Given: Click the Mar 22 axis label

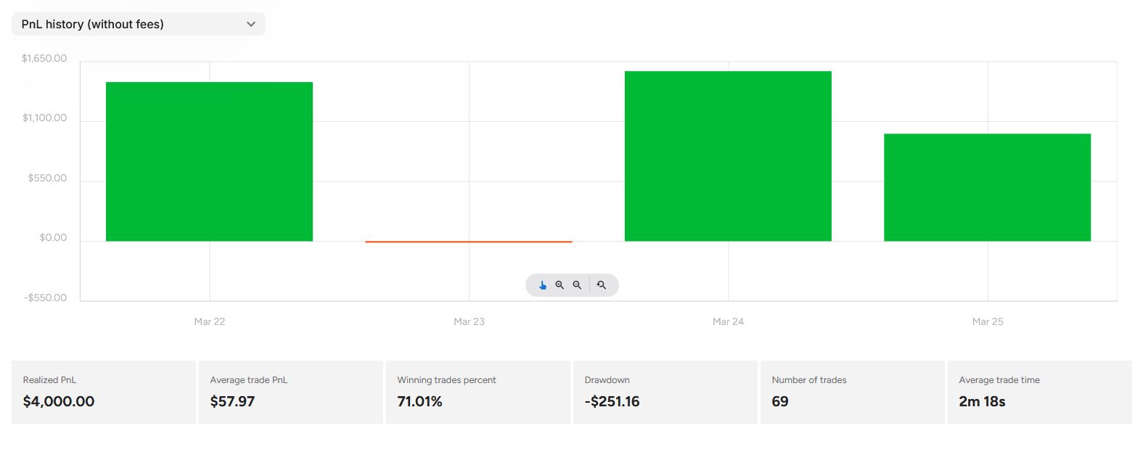Looking at the screenshot, I should (x=210, y=321).
